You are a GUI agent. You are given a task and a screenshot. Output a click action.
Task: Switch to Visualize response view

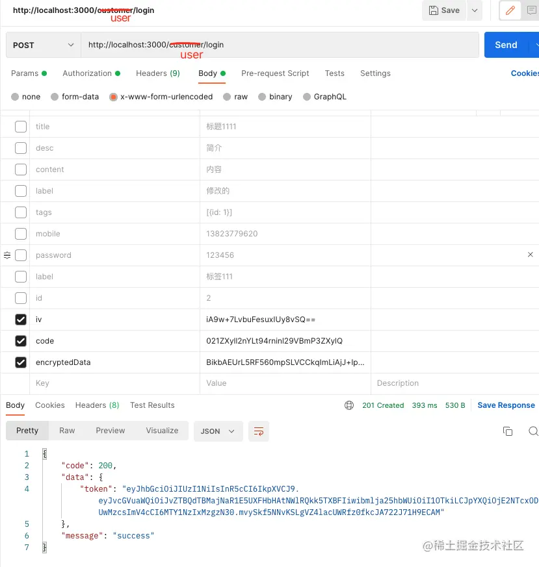[162, 431]
